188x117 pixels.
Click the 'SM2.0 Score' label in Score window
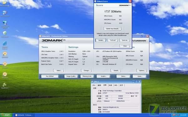pyautogui.click(x=108, y=16)
